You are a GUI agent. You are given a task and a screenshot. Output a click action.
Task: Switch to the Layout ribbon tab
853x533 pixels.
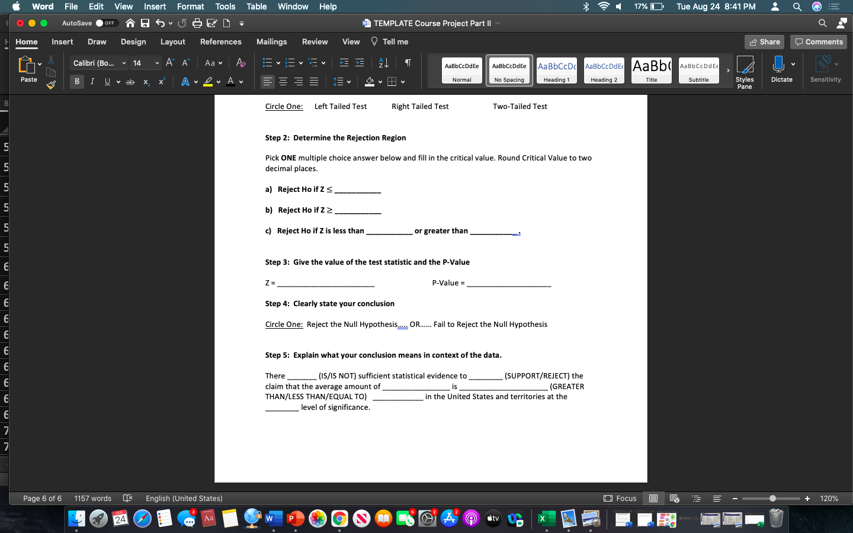pos(172,41)
